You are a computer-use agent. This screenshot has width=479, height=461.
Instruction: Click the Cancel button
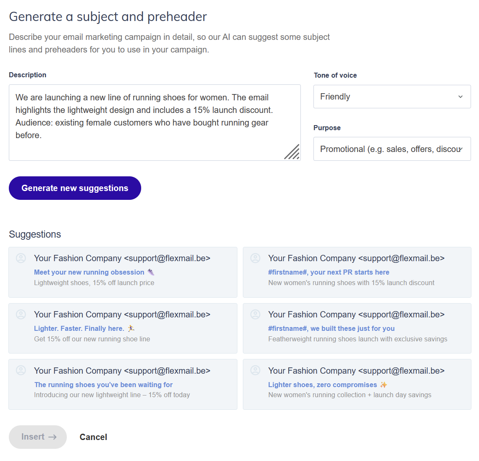(x=93, y=437)
